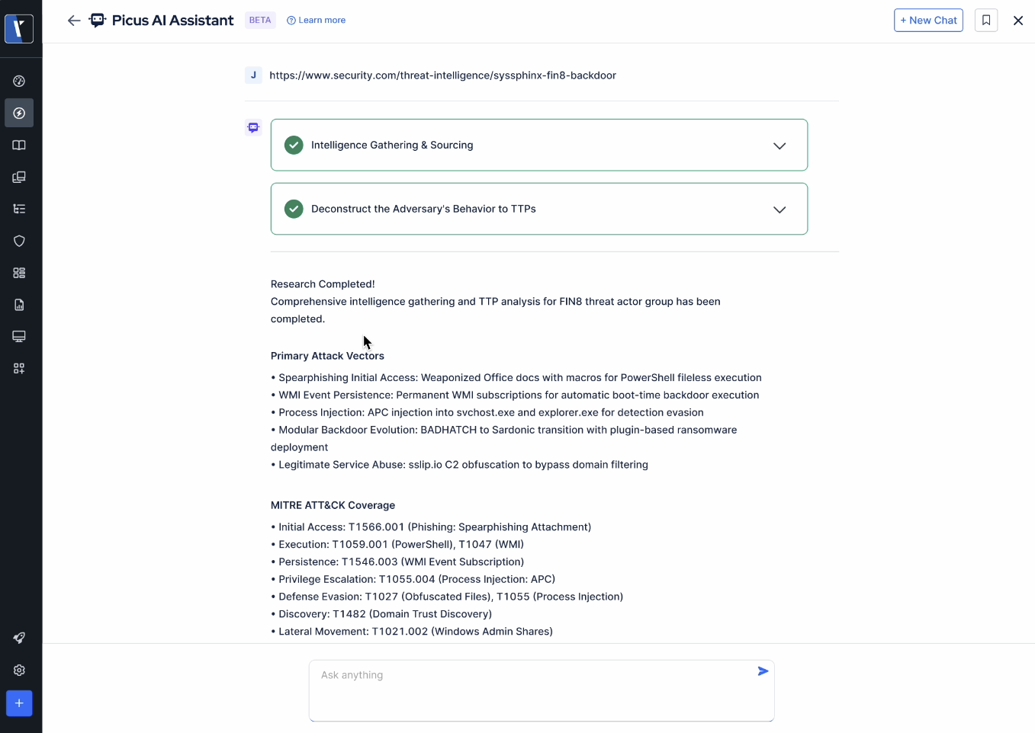Send the message with the arrow icon
The image size is (1035, 733).
pyautogui.click(x=762, y=671)
